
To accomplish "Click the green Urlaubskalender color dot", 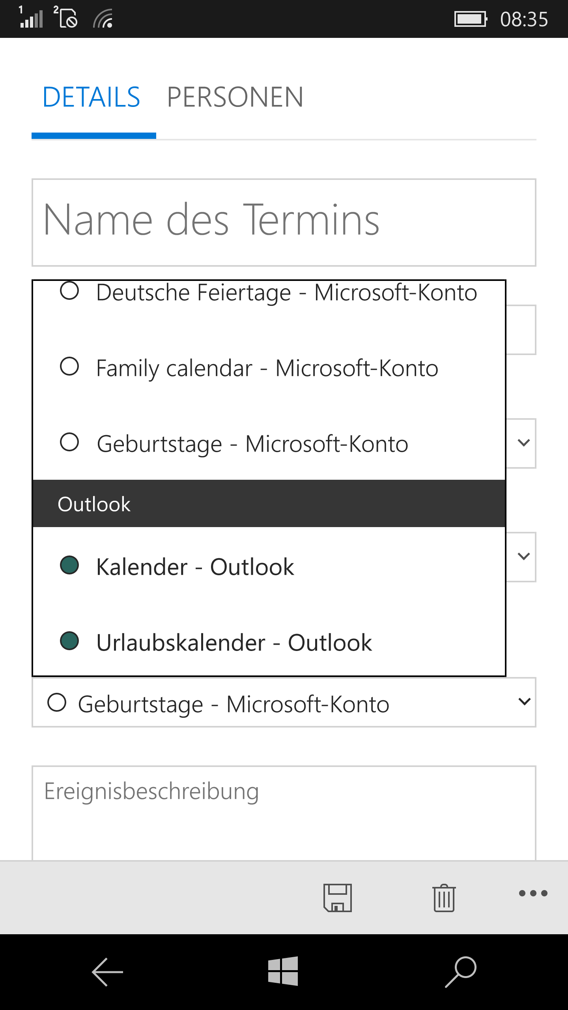I will pyautogui.click(x=69, y=641).
